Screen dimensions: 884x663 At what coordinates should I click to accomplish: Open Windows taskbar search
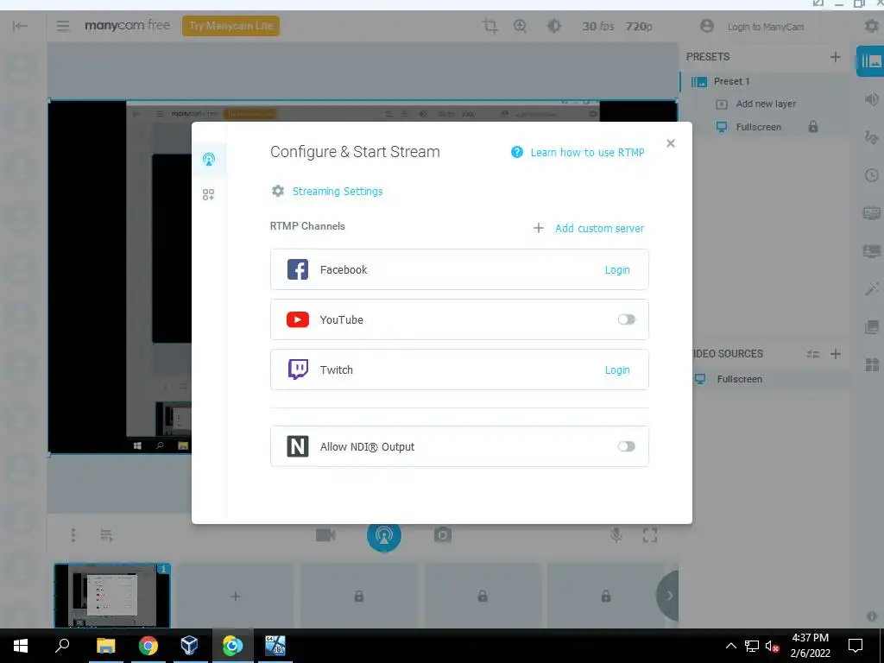[x=62, y=645]
